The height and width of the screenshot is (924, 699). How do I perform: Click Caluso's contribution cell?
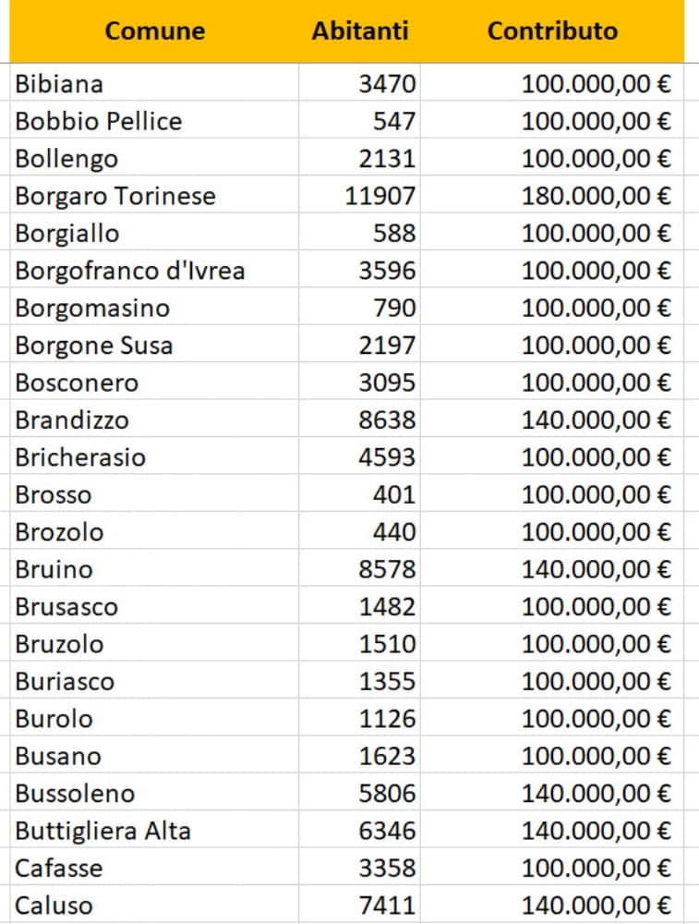[x=596, y=906]
